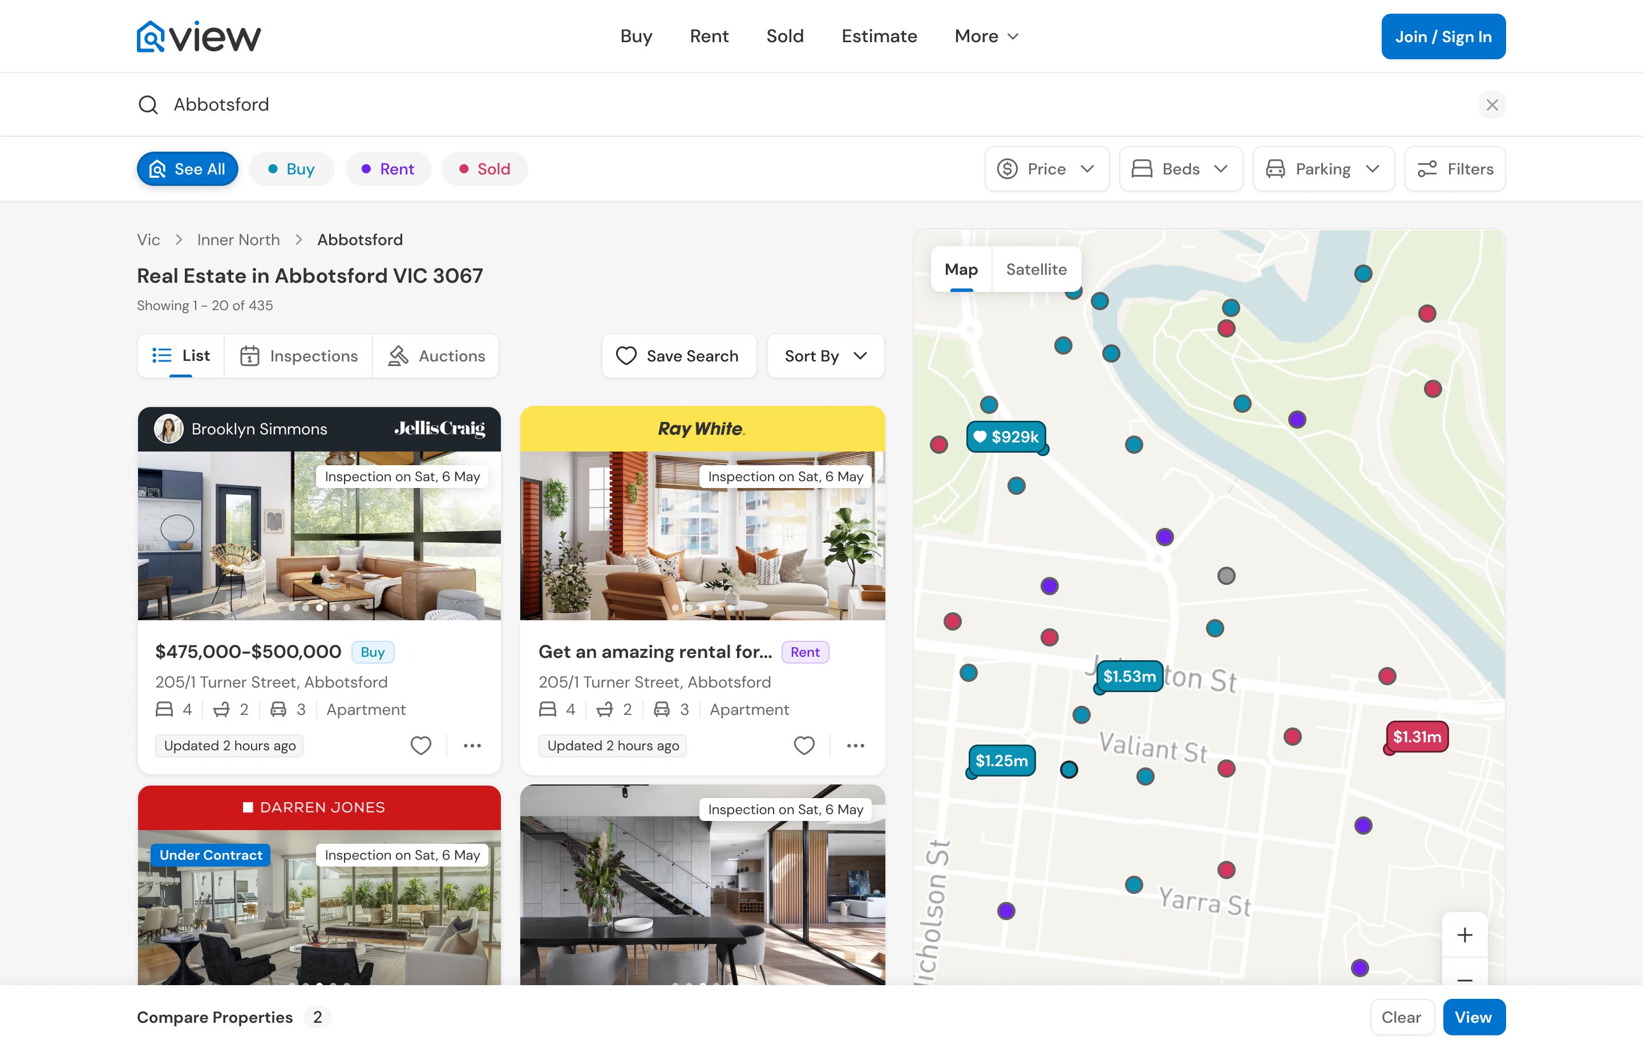Click the view logo home icon
The height and width of the screenshot is (1049, 1643).
click(x=151, y=36)
